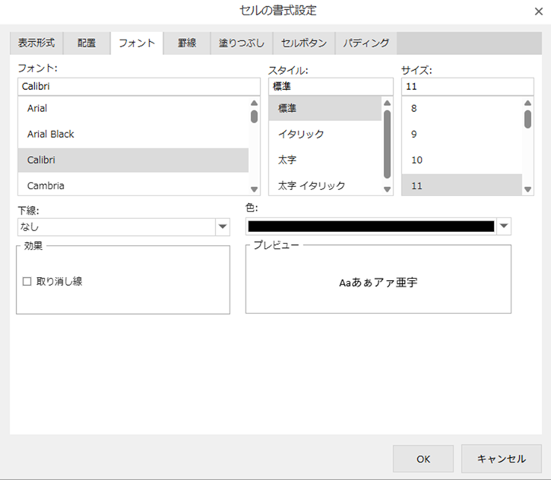Close the セルの書式設定 dialog window
This screenshot has width=551, height=480.
(x=538, y=11)
